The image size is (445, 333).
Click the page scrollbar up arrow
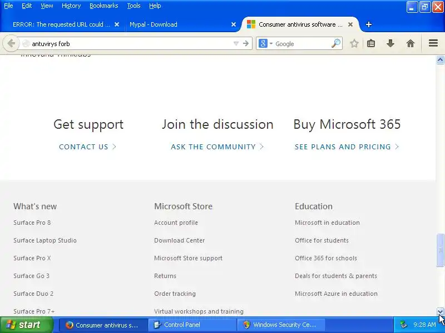(440, 60)
